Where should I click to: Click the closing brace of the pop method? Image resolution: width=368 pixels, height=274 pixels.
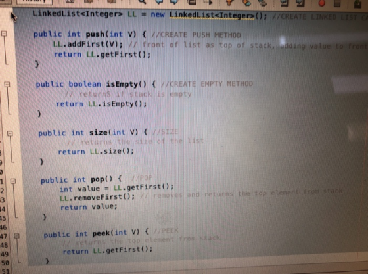tap(45, 217)
